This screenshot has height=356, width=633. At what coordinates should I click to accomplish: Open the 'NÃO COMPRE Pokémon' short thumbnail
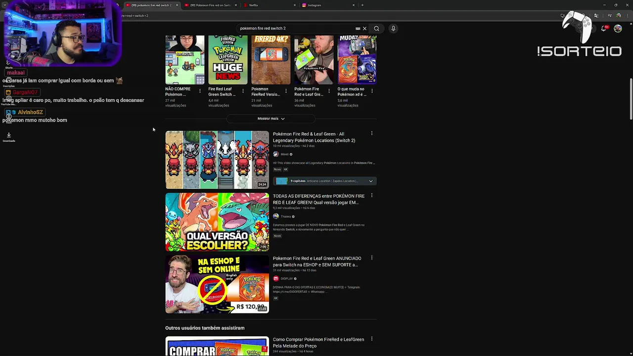coord(184,59)
